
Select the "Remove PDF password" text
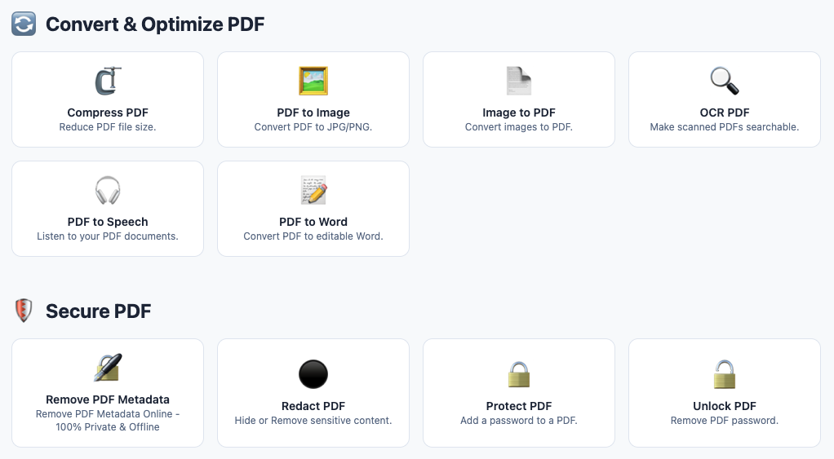(x=725, y=421)
